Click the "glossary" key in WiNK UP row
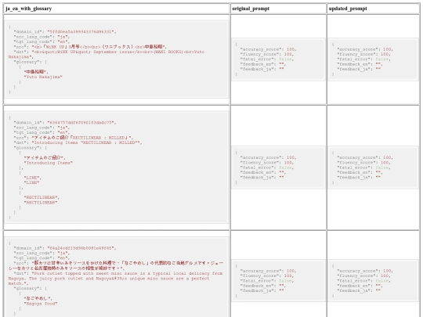Viewport: 423px width, 317px height. (x=26, y=62)
